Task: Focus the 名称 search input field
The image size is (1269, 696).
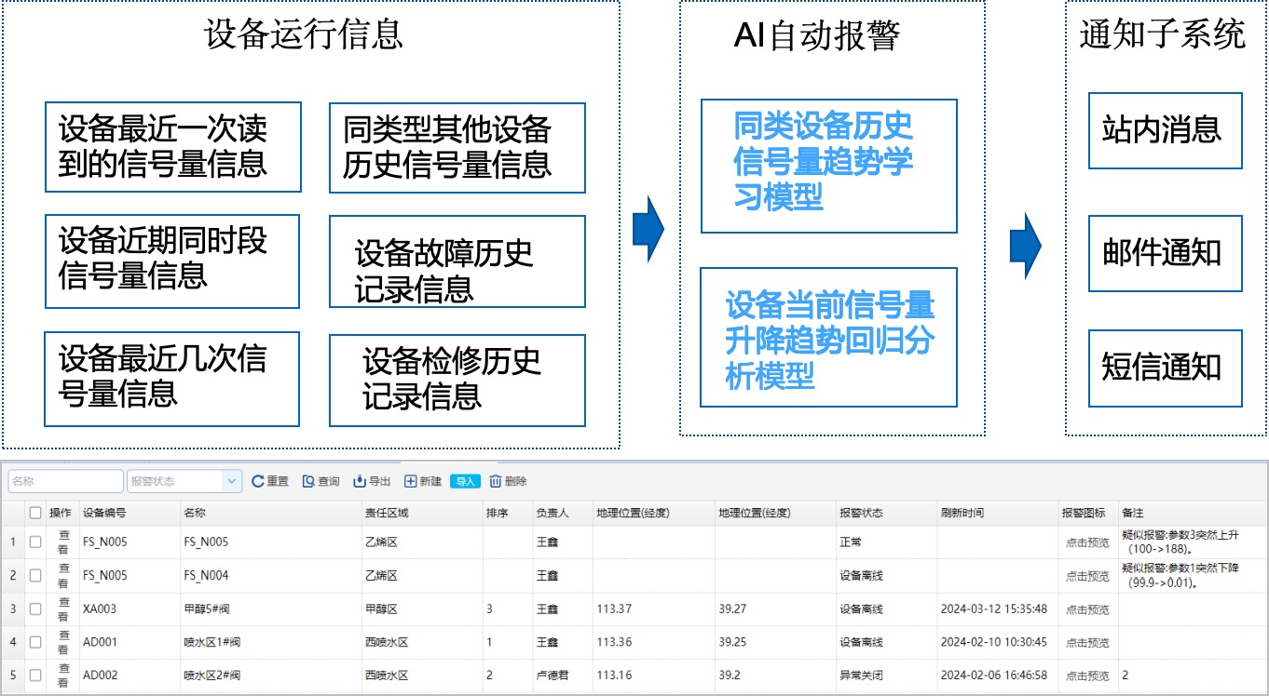Action: click(x=65, y=481)
